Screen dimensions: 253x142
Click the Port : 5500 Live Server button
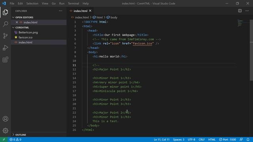228,140
